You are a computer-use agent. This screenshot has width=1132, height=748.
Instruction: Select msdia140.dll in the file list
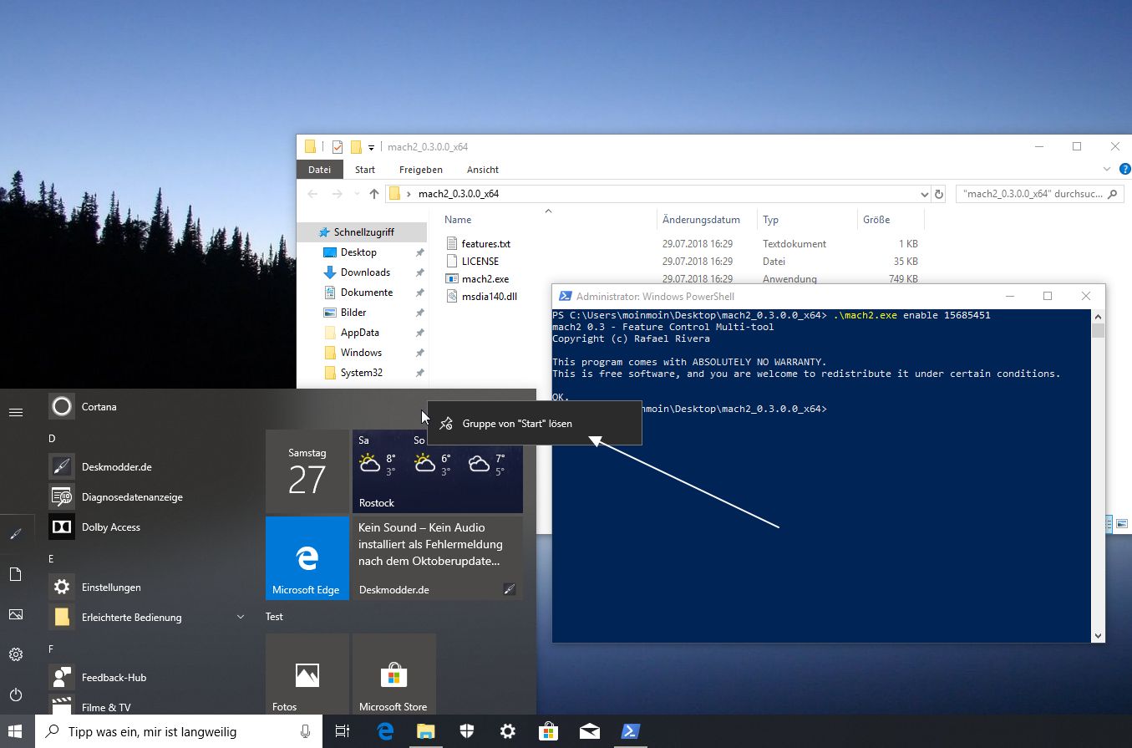(x=490, y=297)
